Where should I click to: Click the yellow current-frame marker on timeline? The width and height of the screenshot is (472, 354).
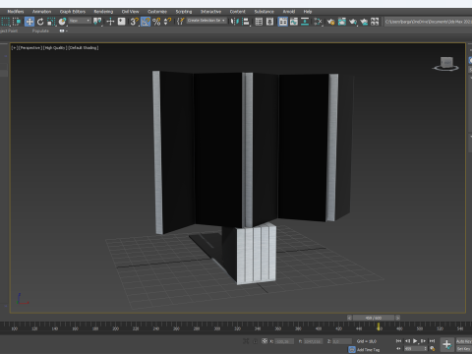point(379,326)
